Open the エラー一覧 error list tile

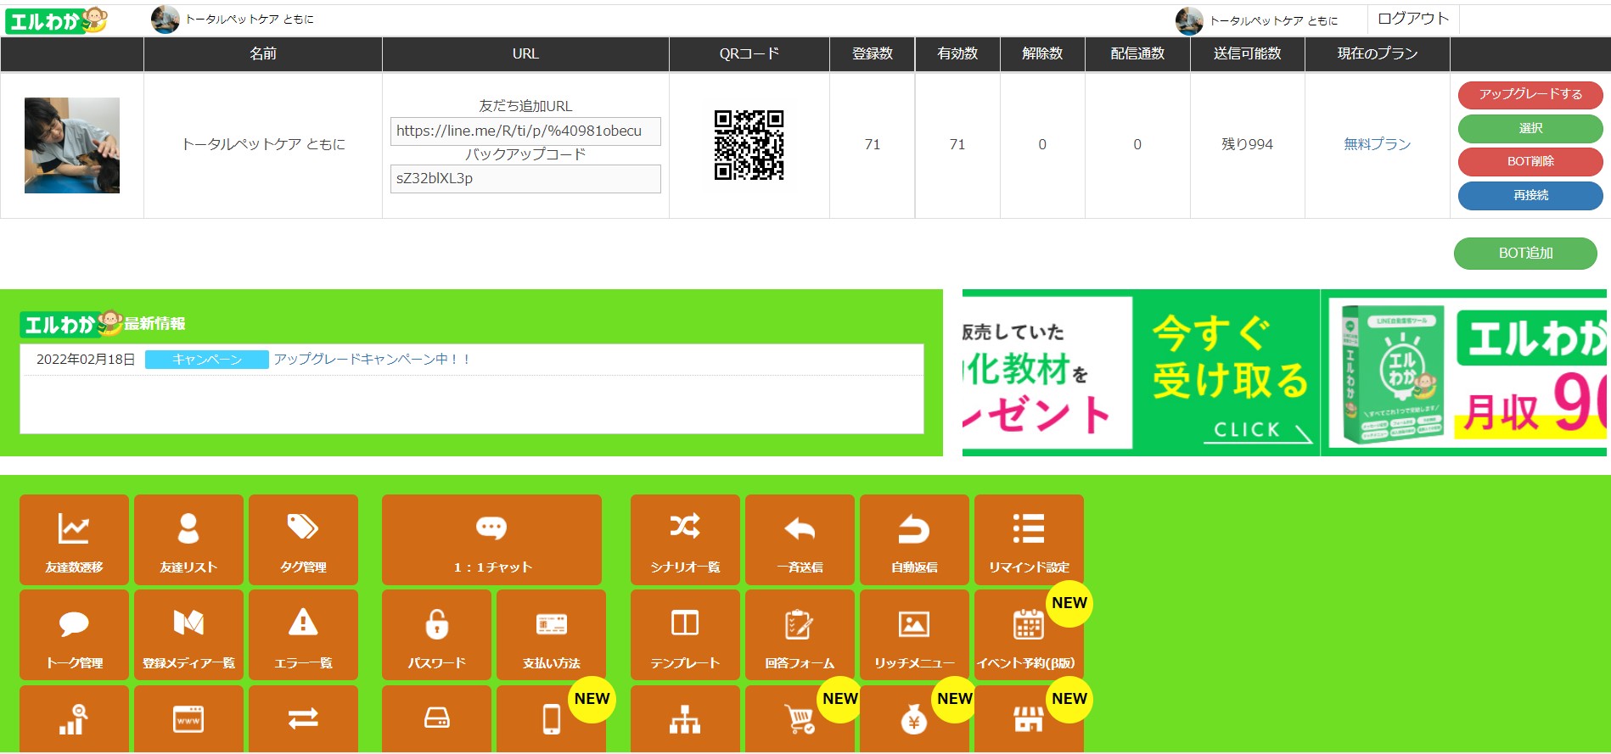tap(303, 634)
